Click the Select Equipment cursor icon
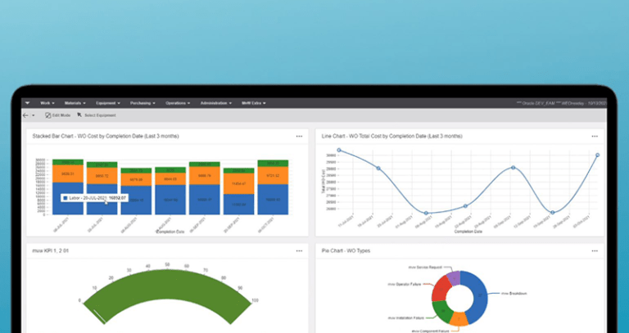 tap(79, 115)
